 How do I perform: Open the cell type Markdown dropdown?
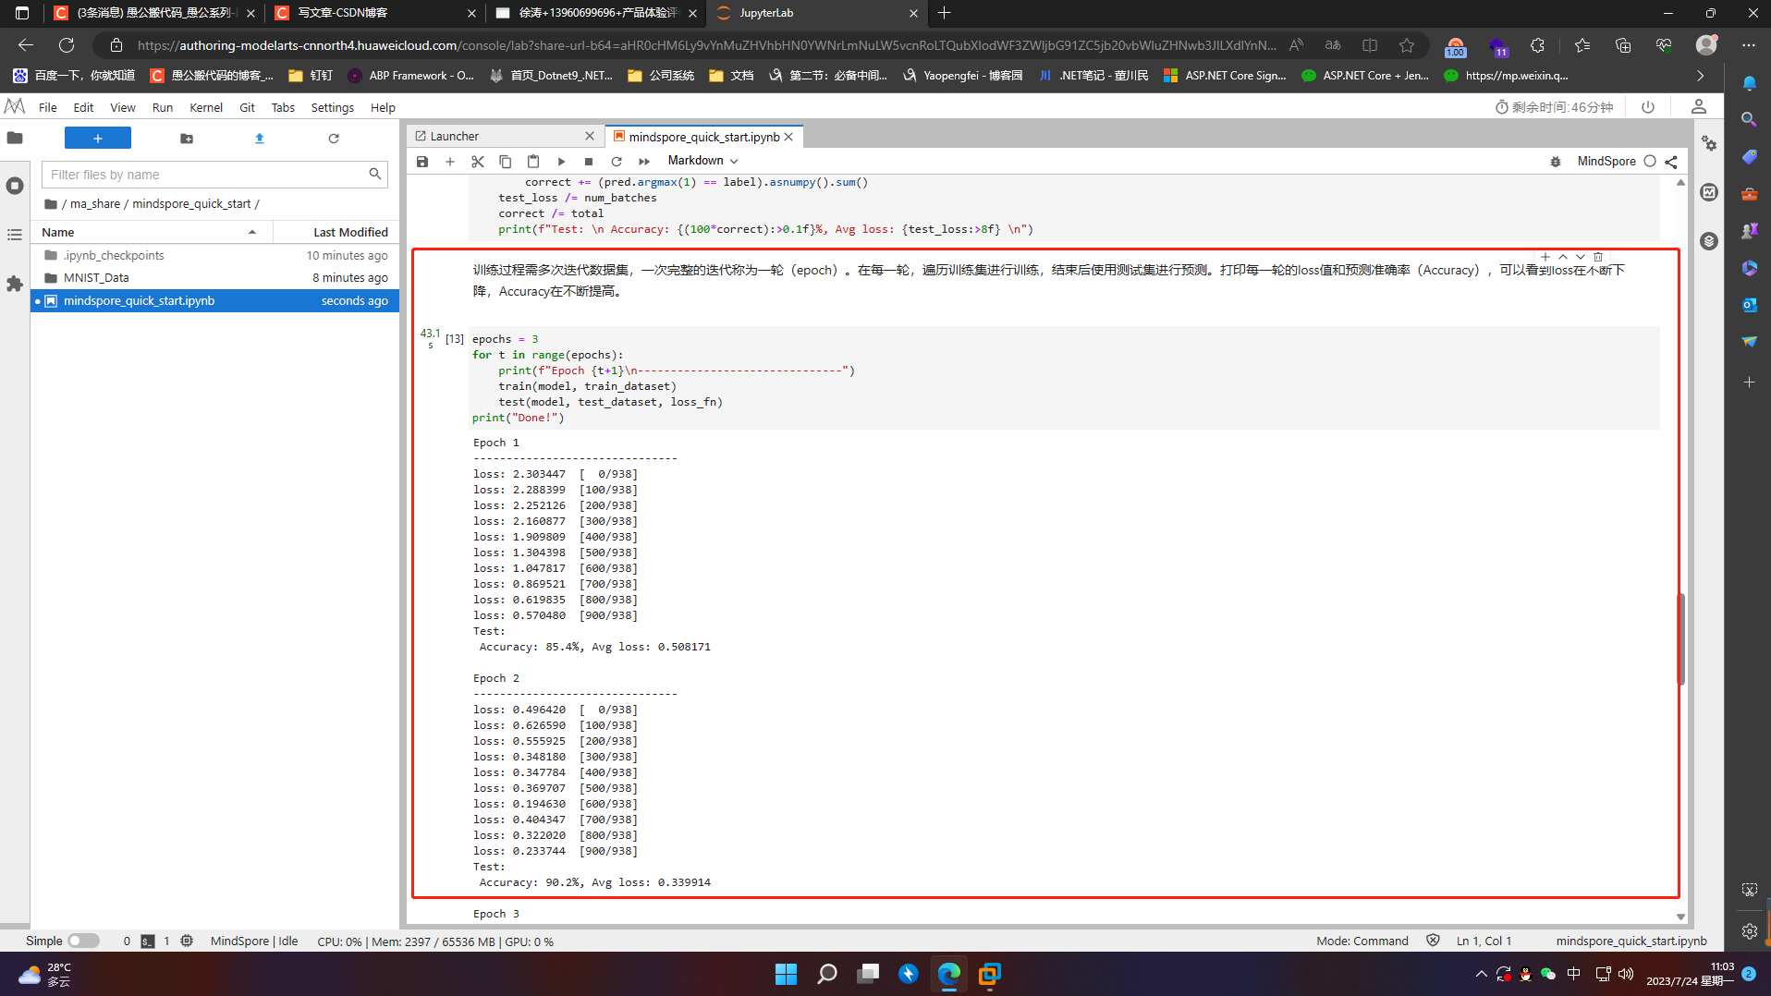[x=702, y=161]
